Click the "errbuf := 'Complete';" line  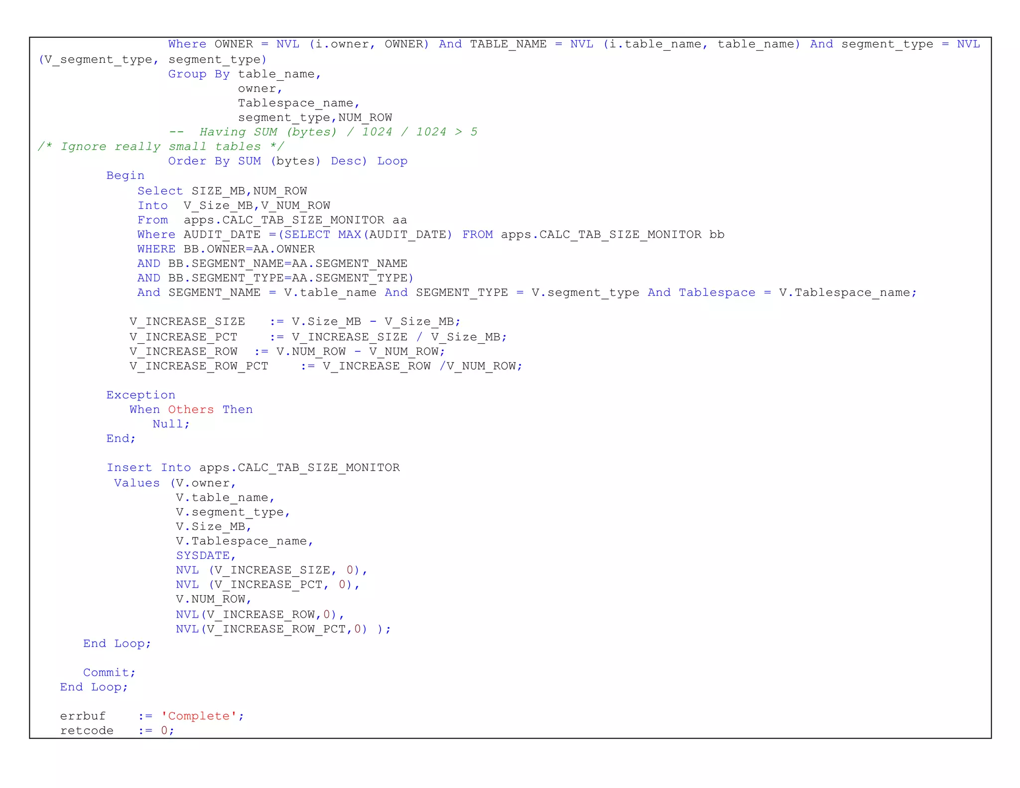click(x=152, y=716)
